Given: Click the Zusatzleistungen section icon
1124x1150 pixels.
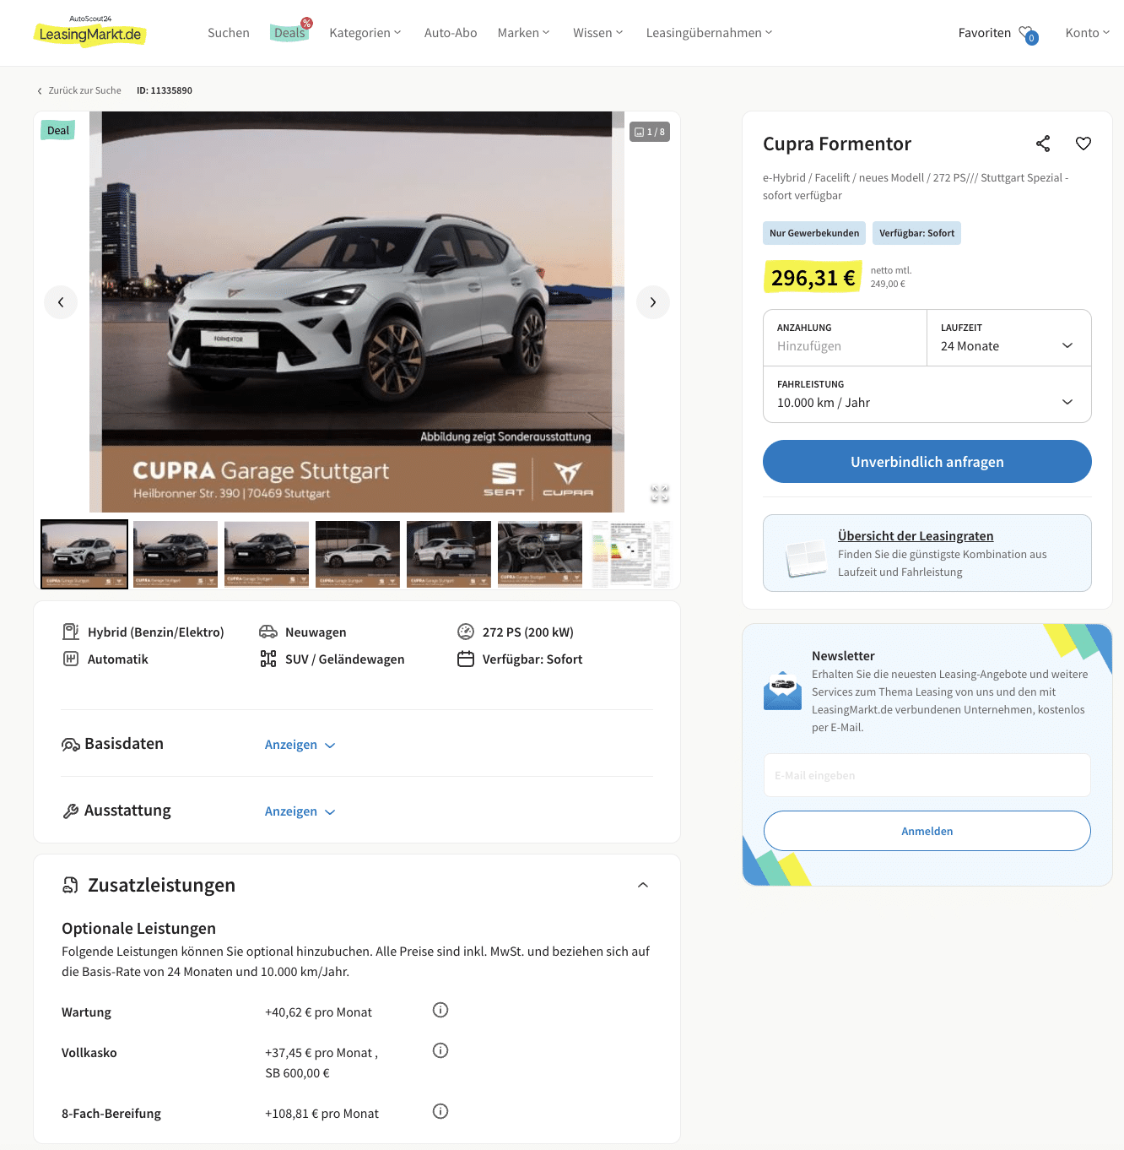Looking at the screenshot, I should pos(71,885).
